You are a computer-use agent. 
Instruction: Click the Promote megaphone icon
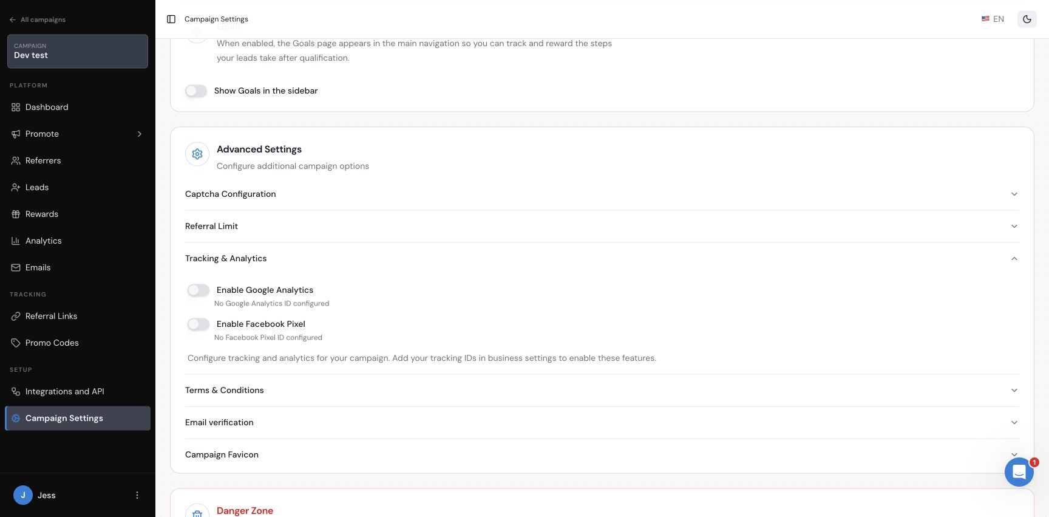pos(16,134)
